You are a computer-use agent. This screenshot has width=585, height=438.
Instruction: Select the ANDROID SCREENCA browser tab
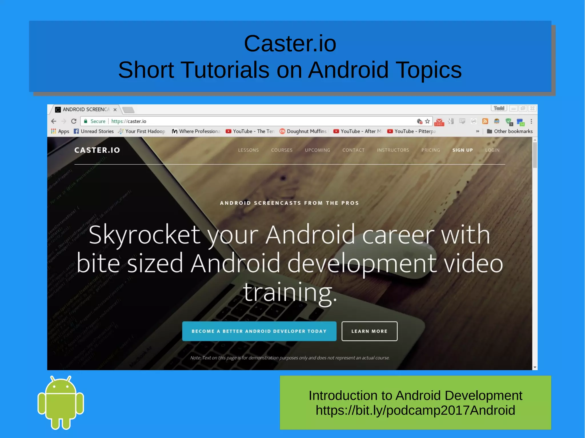click(x=85, y=109)
